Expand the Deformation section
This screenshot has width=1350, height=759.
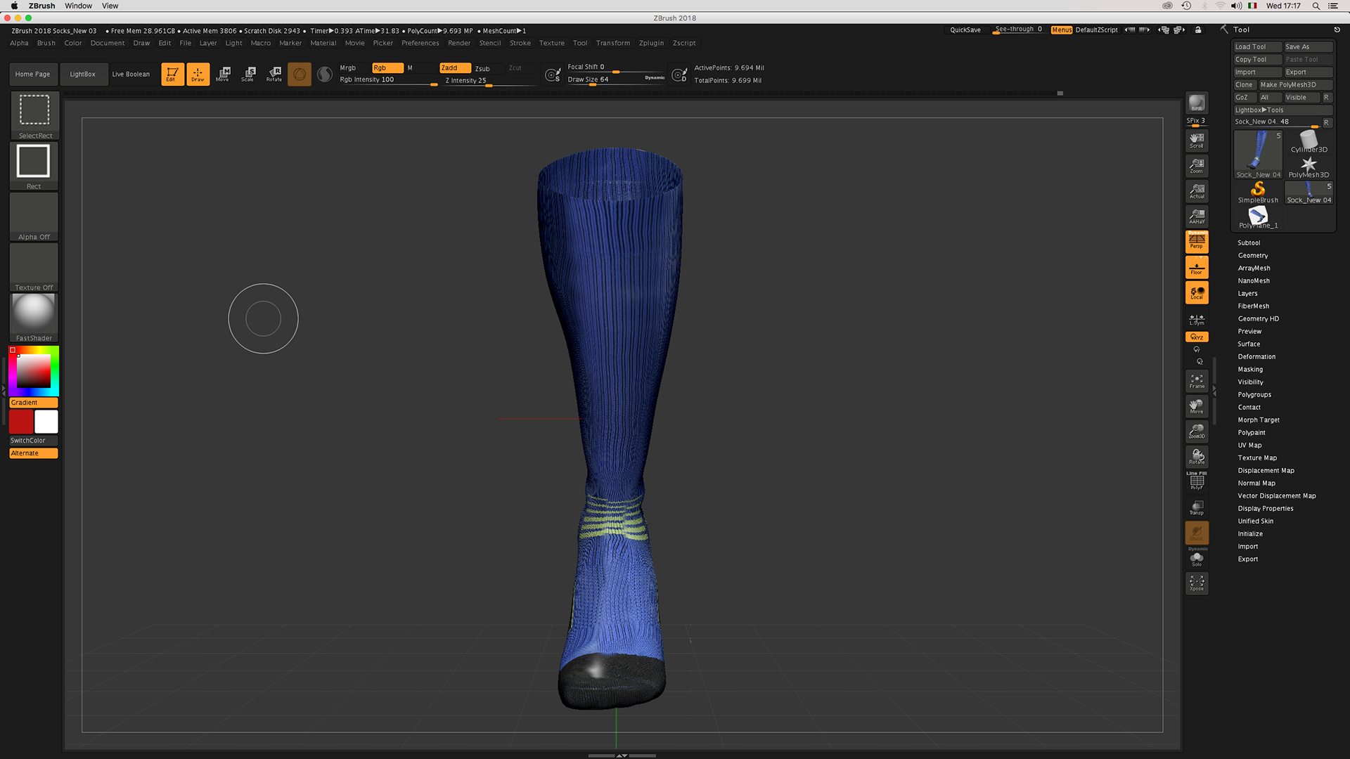1256,356
